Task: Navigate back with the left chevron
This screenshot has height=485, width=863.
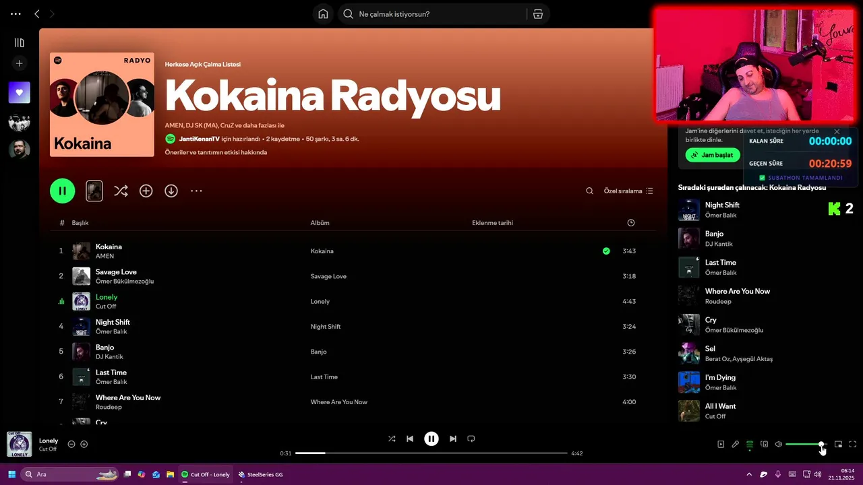Action: click(37, 13)
